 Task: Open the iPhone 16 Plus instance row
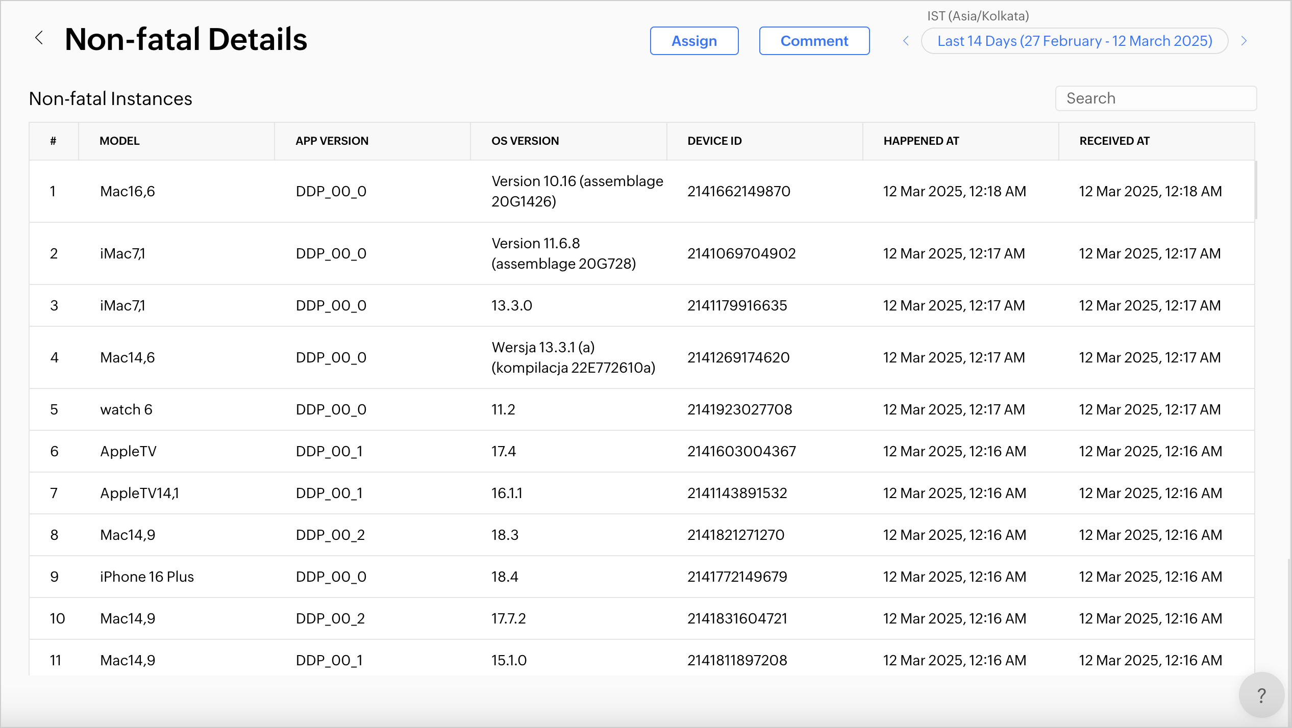(147, 577)
